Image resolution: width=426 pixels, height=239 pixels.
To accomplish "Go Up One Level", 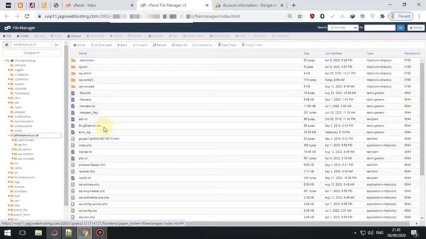I will click(x=101, y=45).
